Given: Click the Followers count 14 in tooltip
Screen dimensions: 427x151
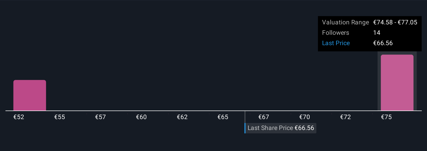Looking at the screenshot, I should [x=377, y=33].
